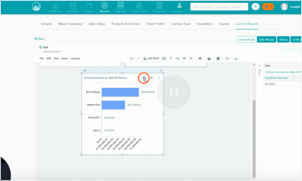Image resolution: width=302 pixels, height=181 pixels.
Task: Click the UnPublish button
Action: 296,40
